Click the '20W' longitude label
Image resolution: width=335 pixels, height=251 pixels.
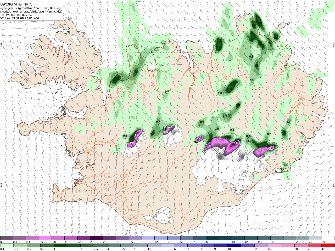pos(139,1)
